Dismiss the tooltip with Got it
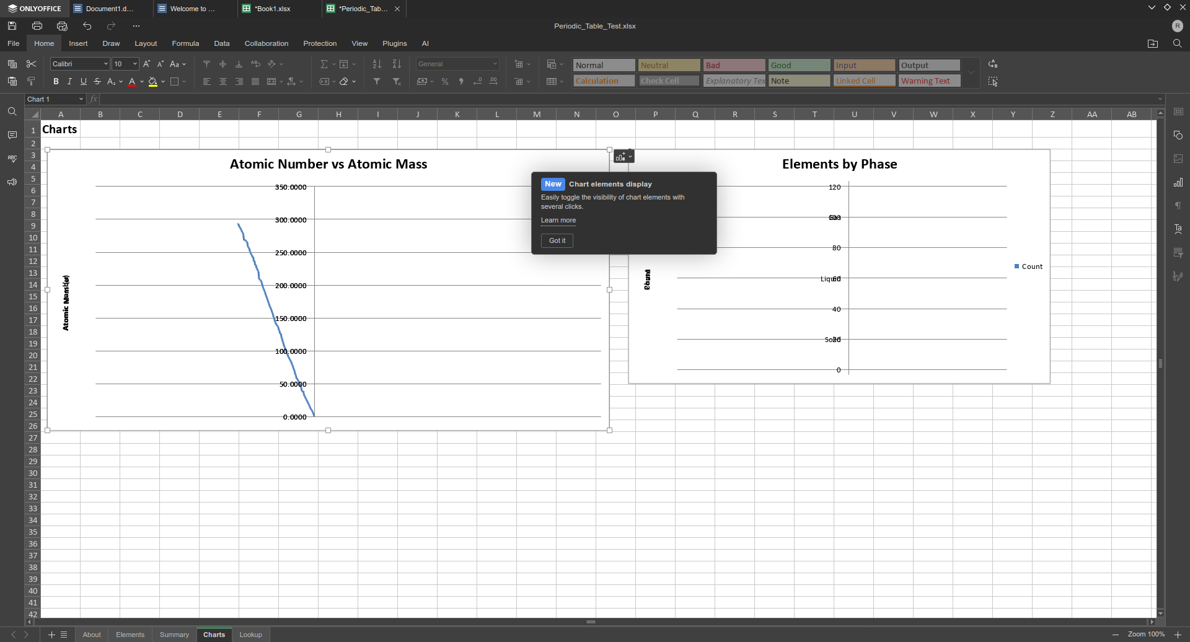The height and width of the screenshot is (642, 1190). (557, 240)
